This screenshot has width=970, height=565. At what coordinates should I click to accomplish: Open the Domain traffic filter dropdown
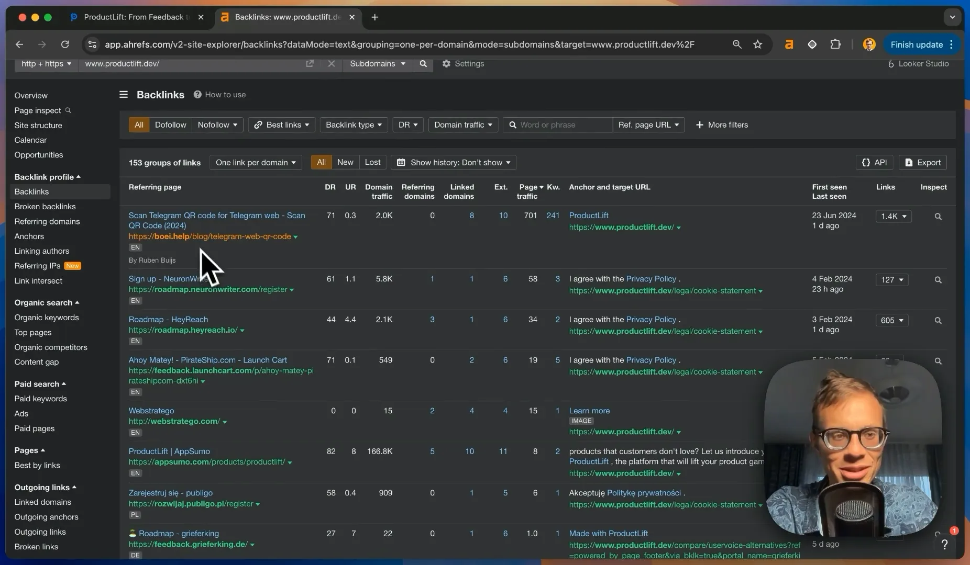tap(462, 125)
